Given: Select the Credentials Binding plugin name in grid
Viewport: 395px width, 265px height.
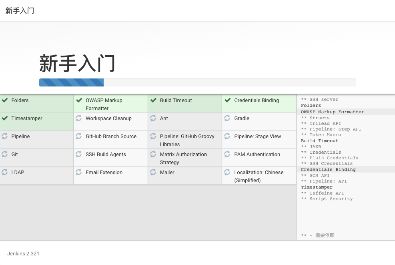Looking at the screenshot, I should tap(257, 100).
